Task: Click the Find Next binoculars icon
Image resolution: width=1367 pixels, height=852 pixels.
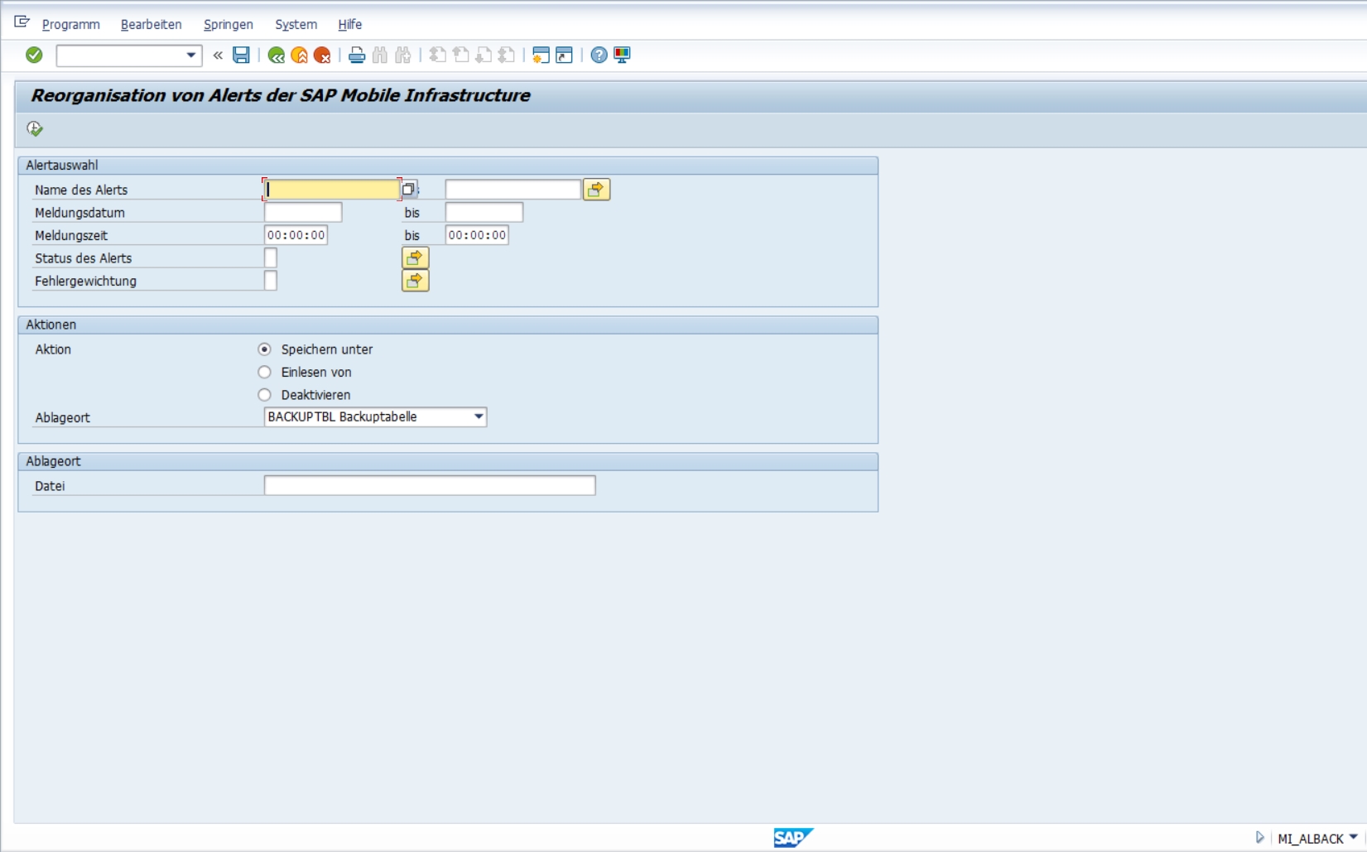Action: 403,55
